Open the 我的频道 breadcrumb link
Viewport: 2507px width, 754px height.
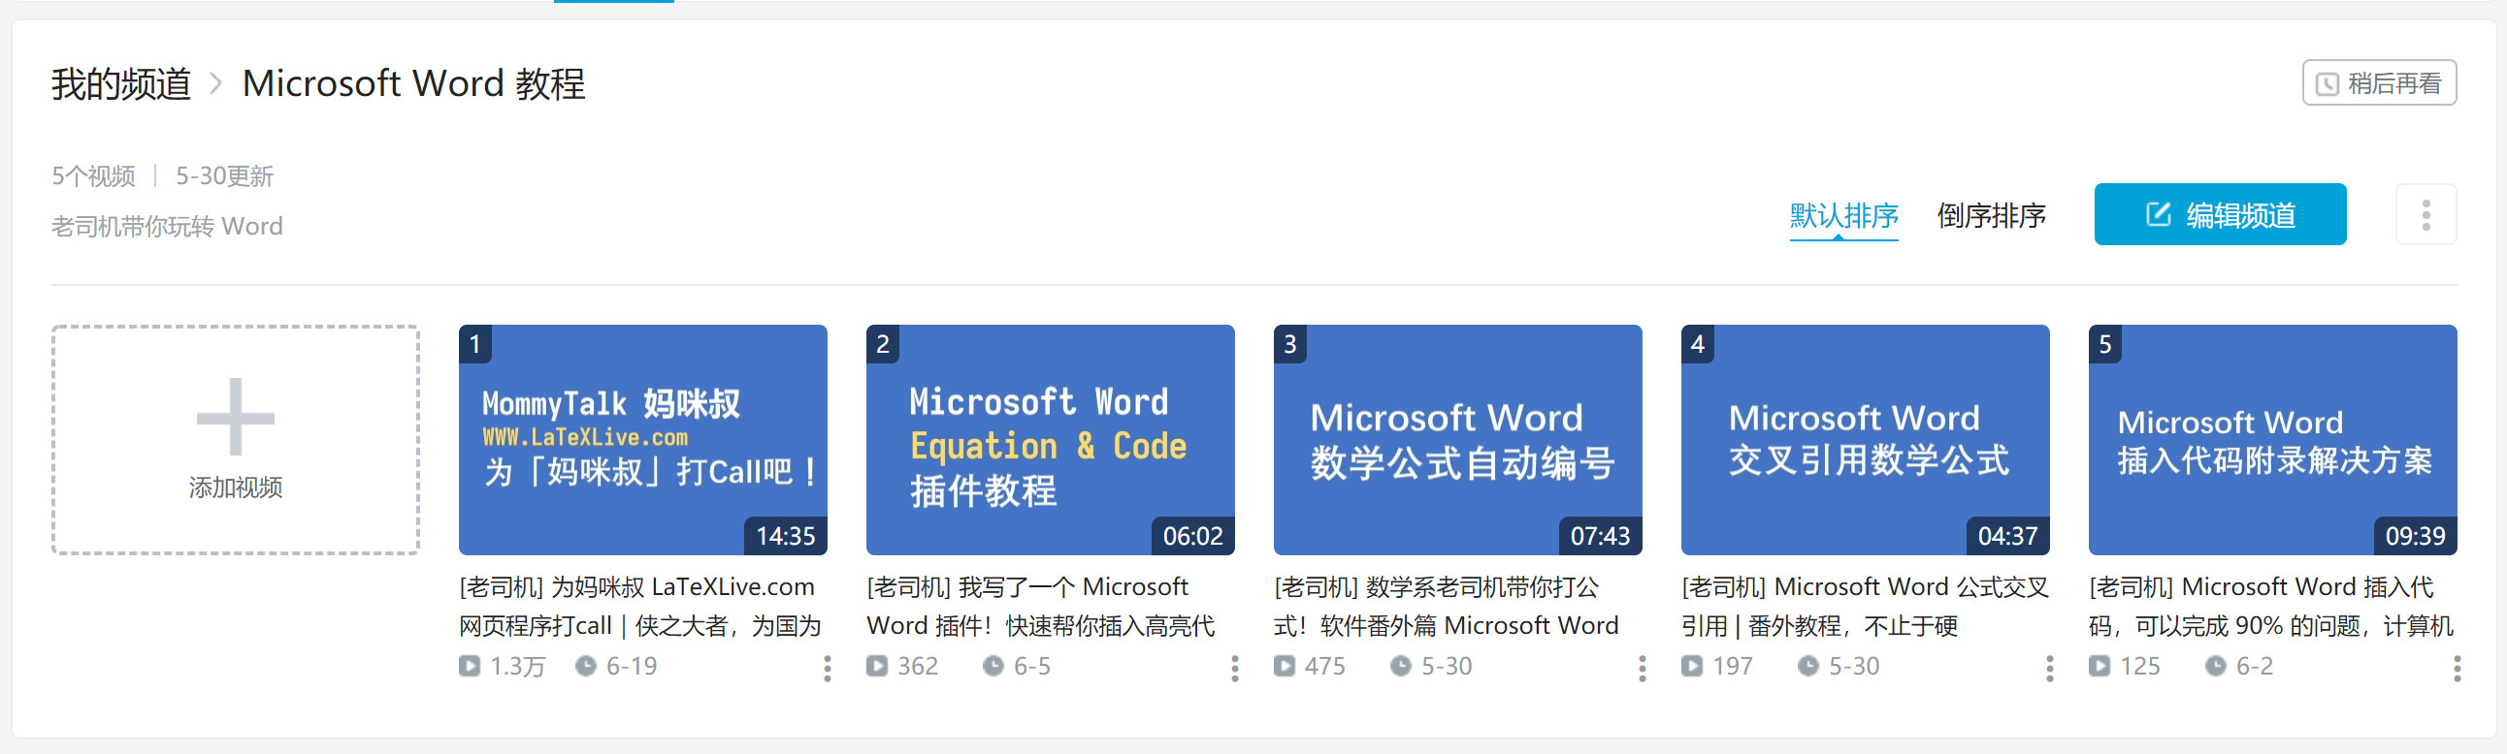[121, 83]
